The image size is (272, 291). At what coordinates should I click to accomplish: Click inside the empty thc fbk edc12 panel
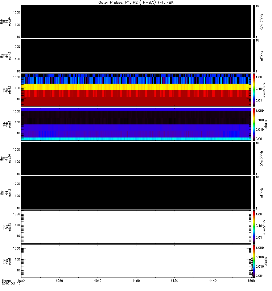click(x=136, y=227)
